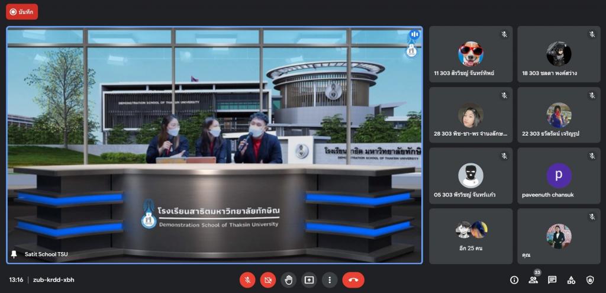Open more options three-dot menu
Viewport: 606px width, 293px height.
coord(329,280)
